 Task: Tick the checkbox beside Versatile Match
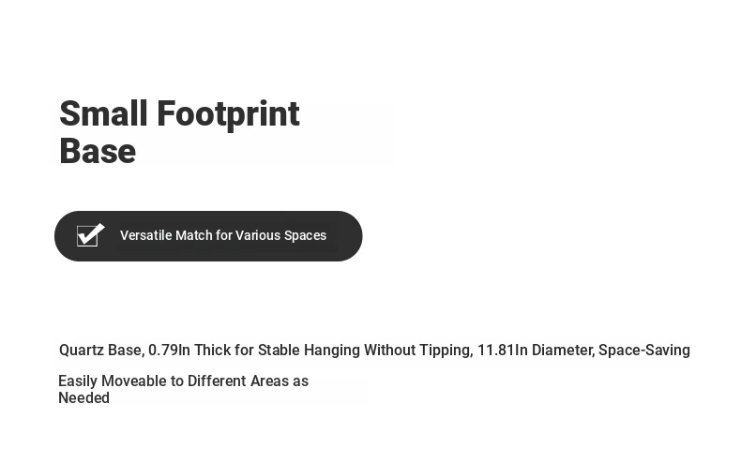click(x=90, y=234)
